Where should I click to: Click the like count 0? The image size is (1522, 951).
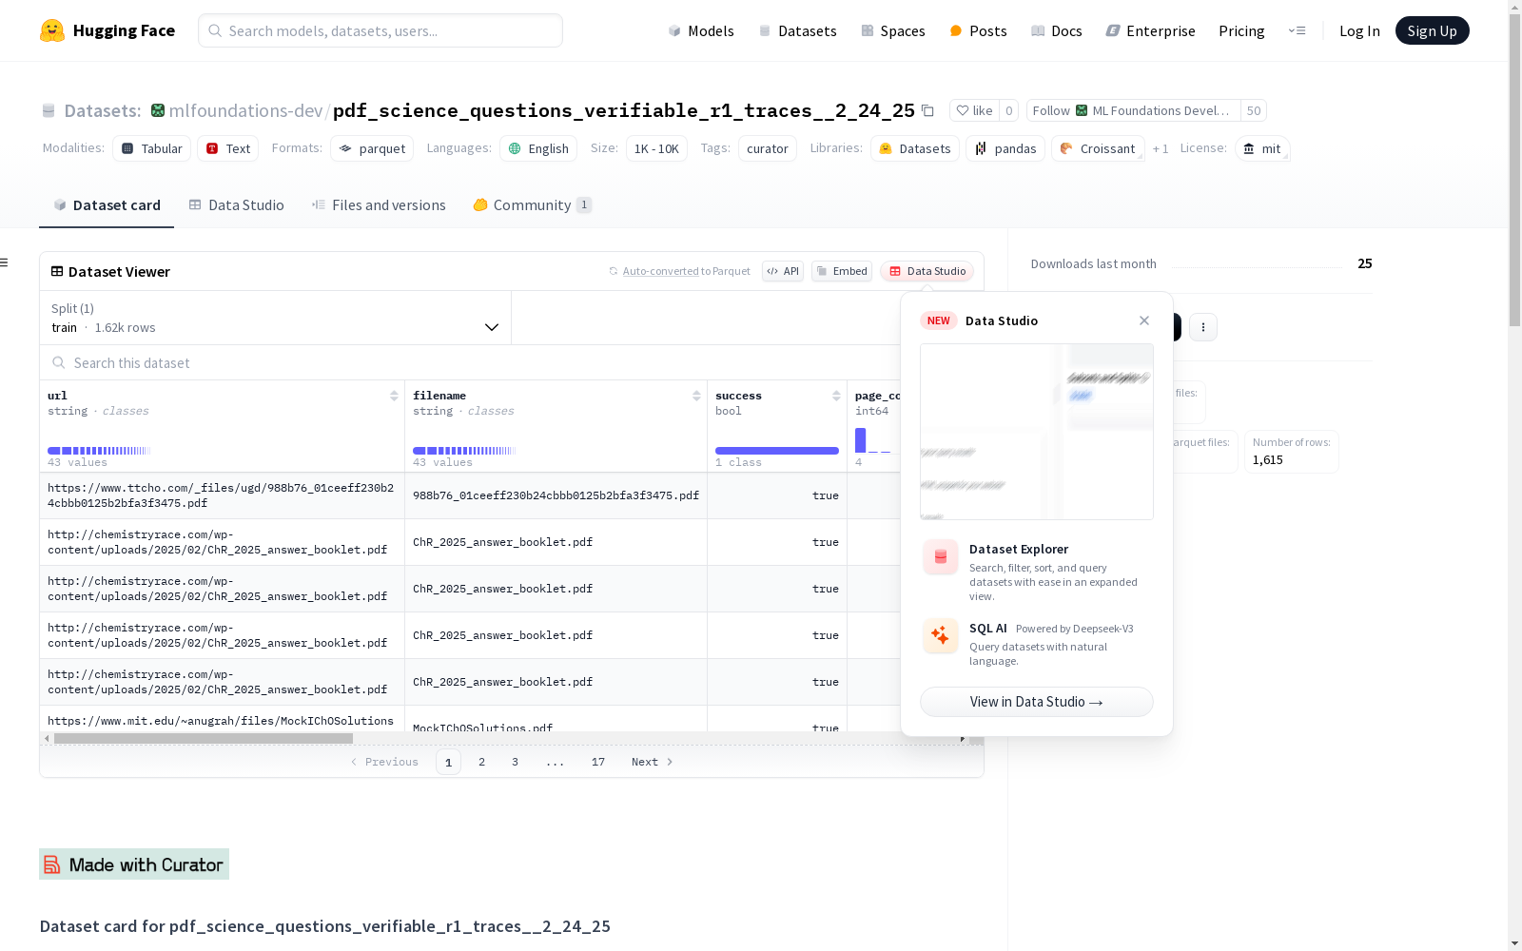pos(1009,110)
